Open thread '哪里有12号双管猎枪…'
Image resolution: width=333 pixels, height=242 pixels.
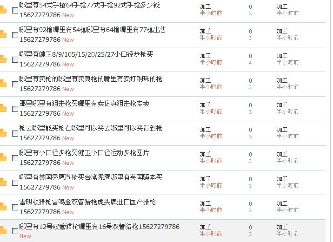pos(100,227)
